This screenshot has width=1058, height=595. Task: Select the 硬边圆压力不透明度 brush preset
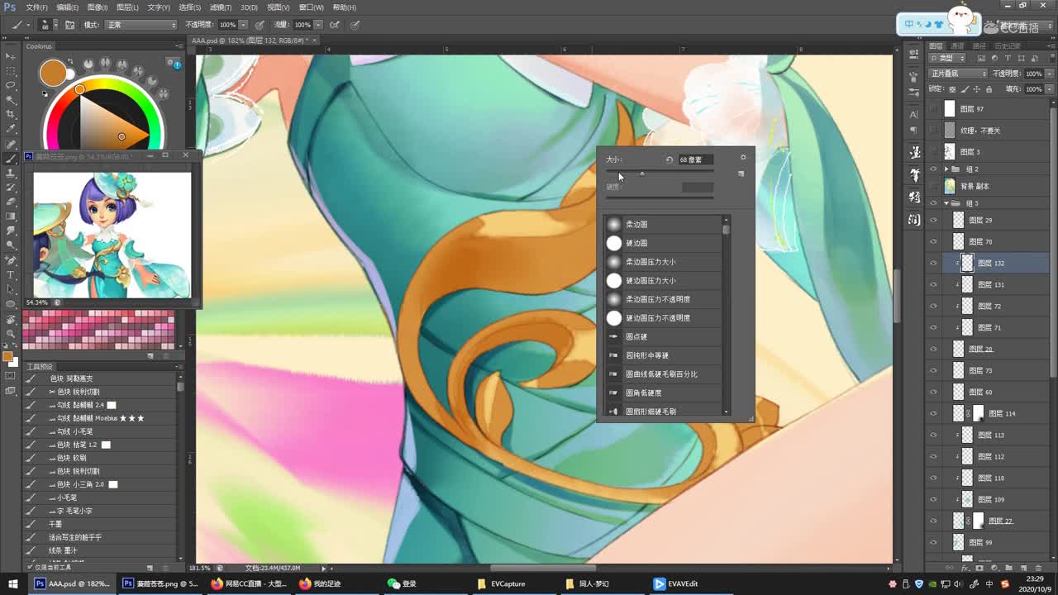pos(663,318)
